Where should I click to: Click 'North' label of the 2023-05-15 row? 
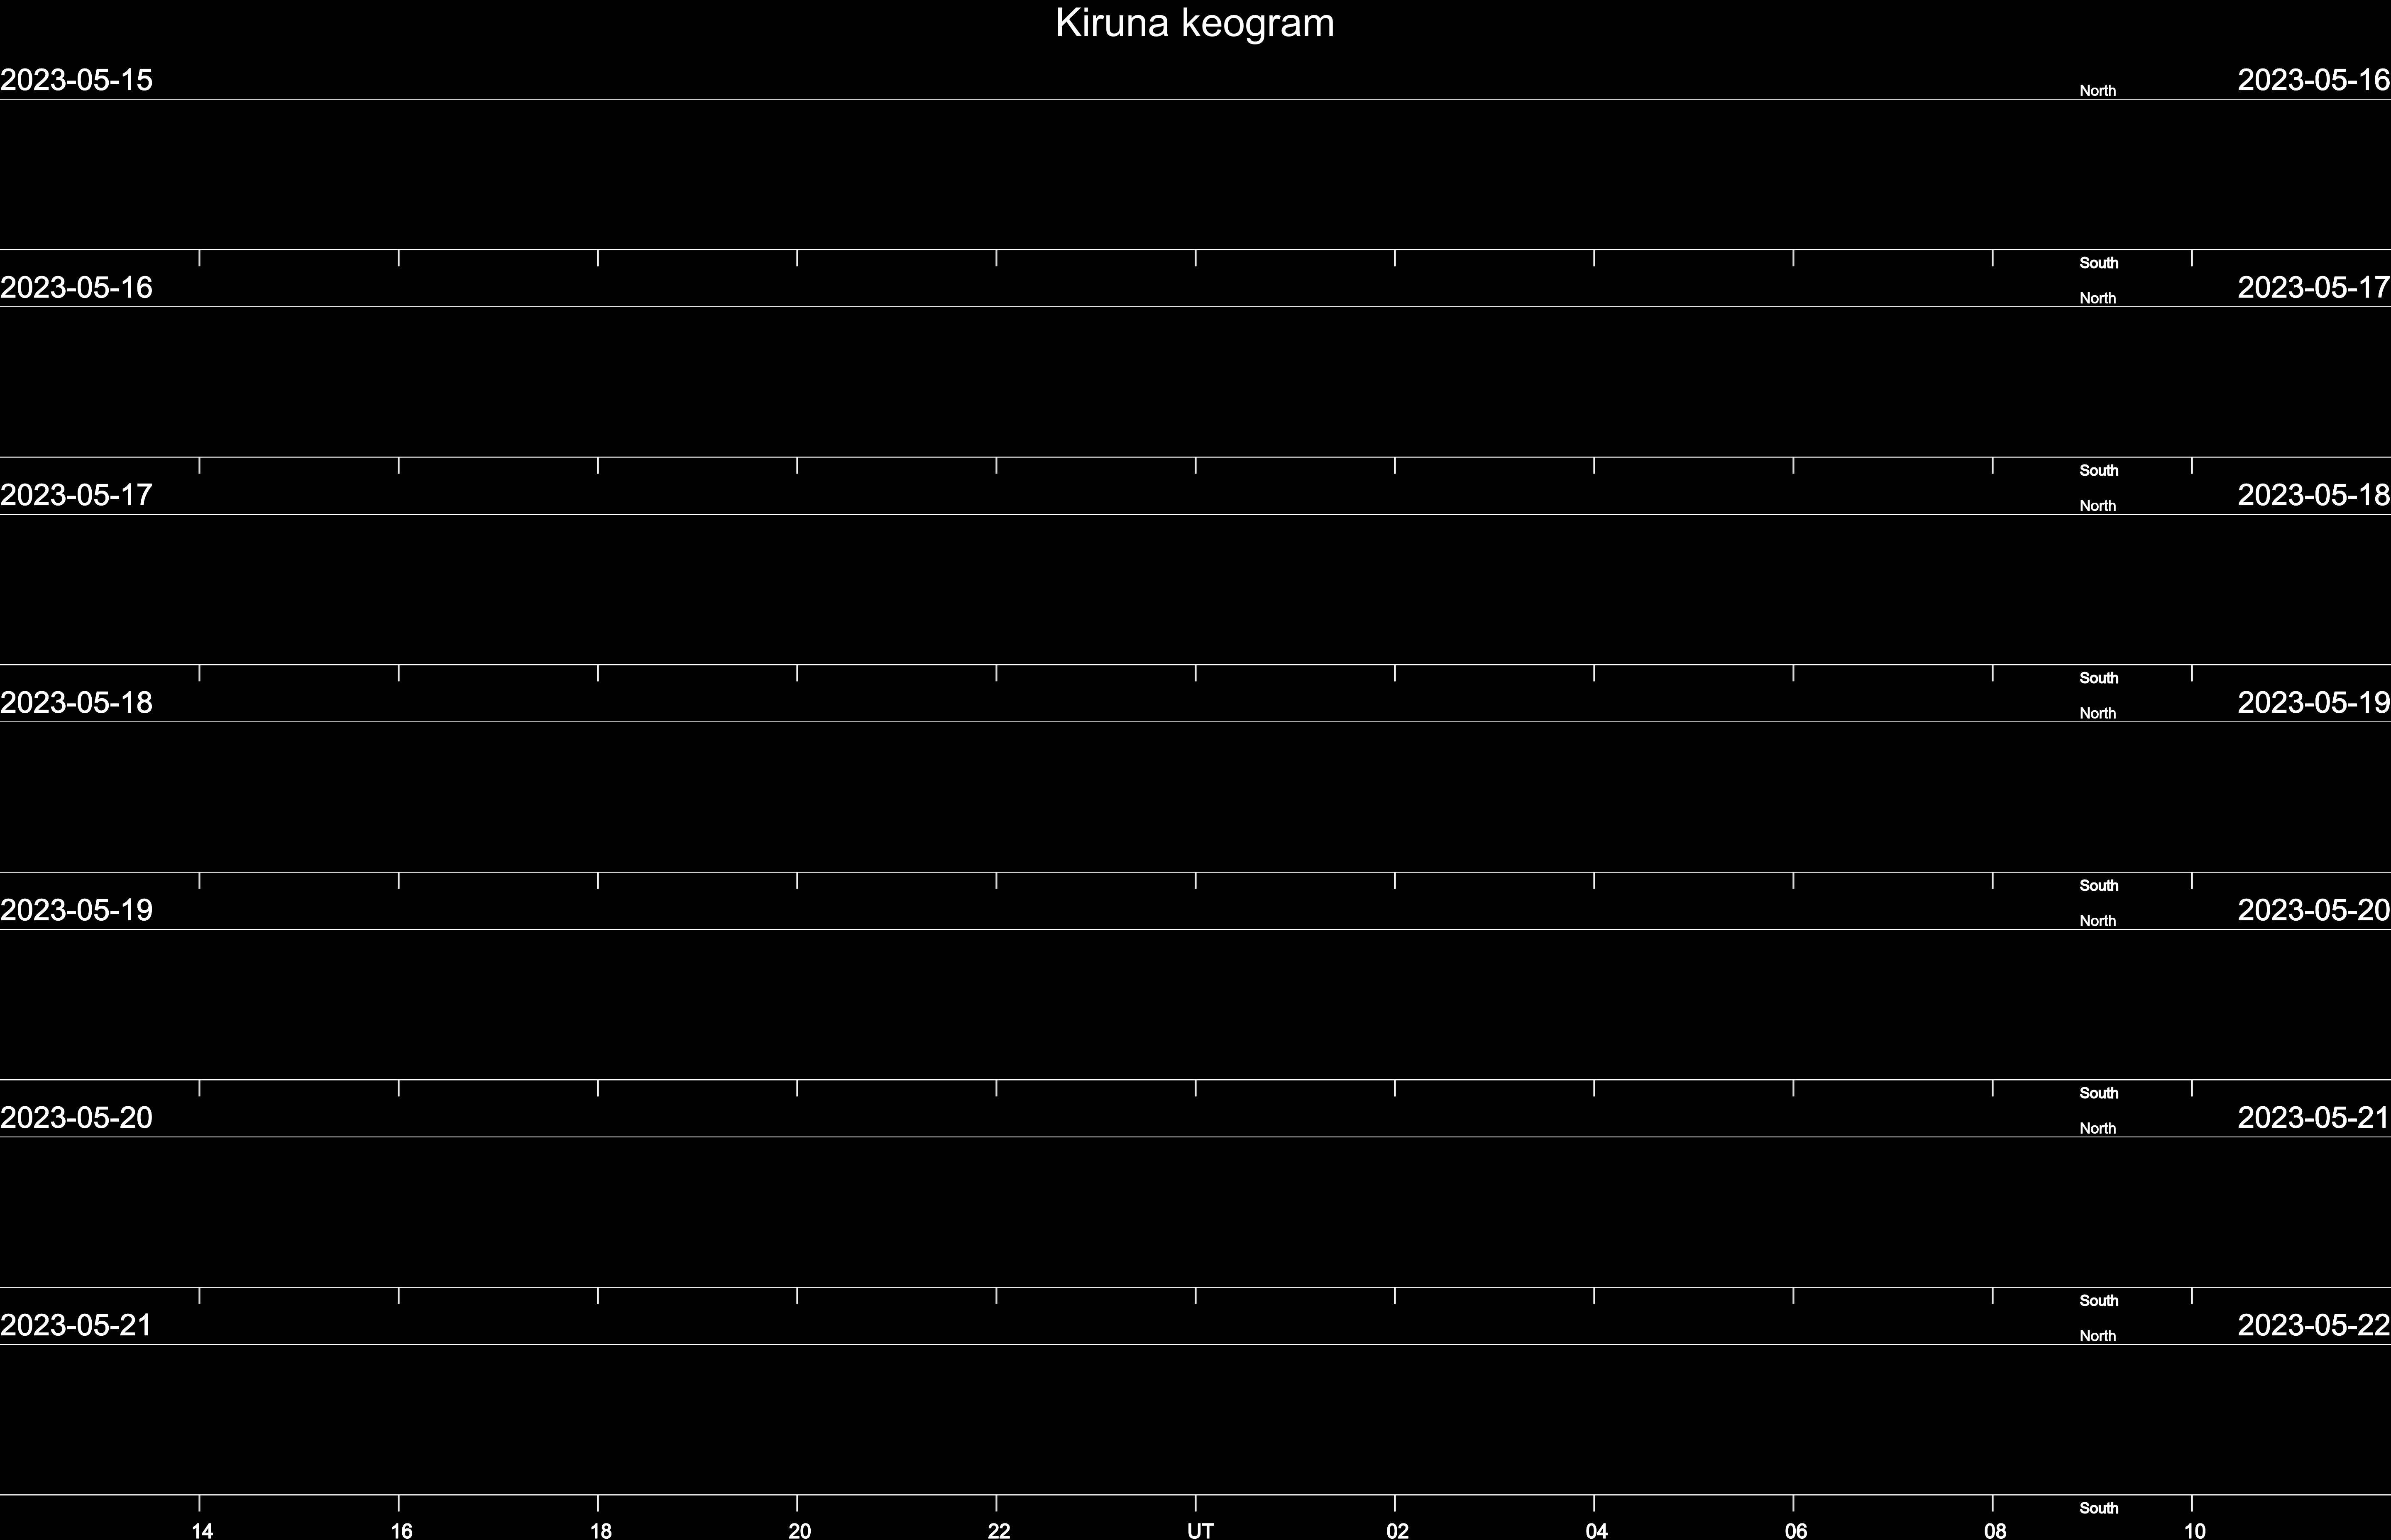point(2098,91)
